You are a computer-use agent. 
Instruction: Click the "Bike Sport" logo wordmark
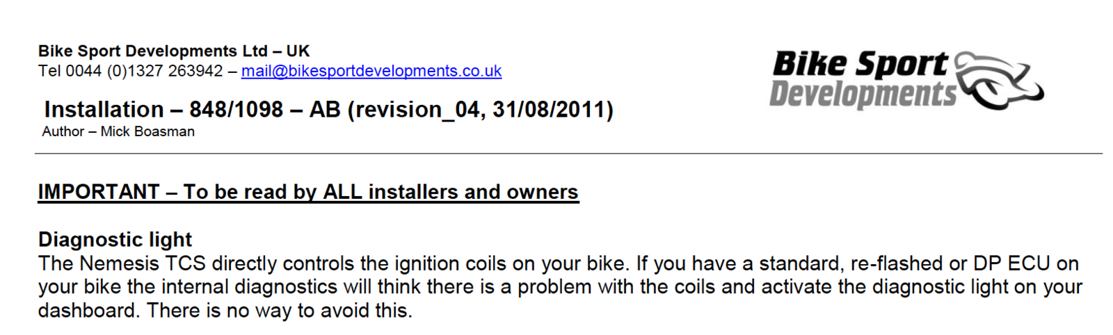pos(860,64)
